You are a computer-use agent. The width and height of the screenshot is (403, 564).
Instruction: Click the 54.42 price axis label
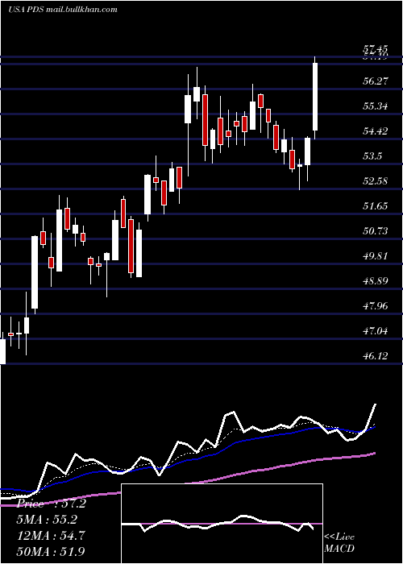point(376,131)
